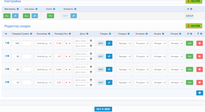Viewport: 205px width, 112px height.
Task: Open Значение dropdown in row 1
Action: (43, 43)
